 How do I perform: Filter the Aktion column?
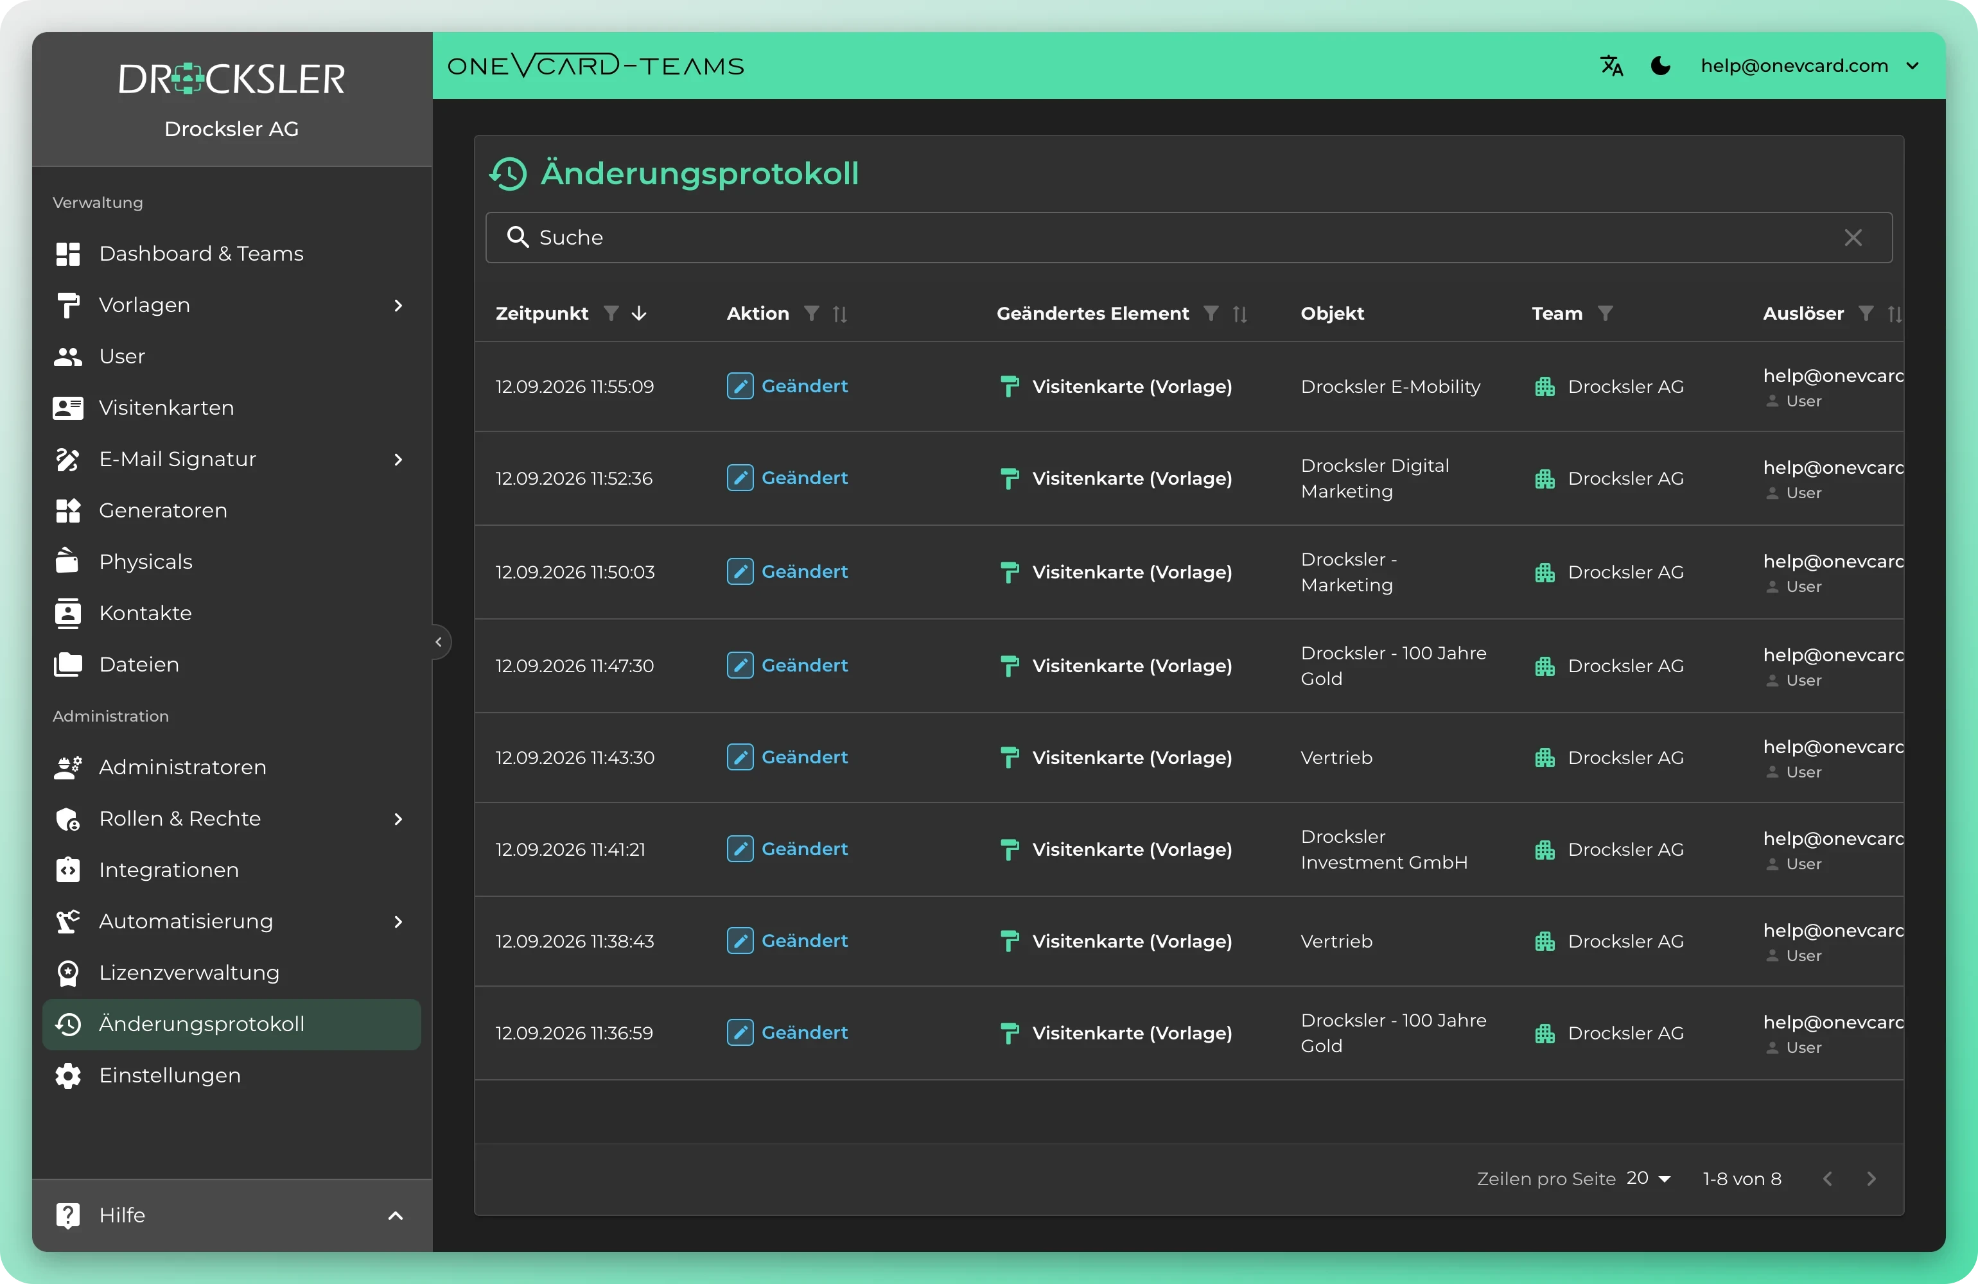812,313
